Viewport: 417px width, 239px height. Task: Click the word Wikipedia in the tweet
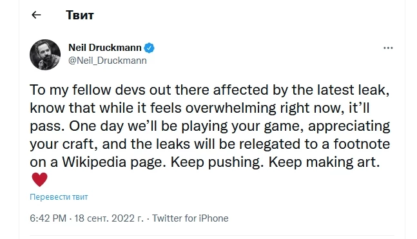94,162
